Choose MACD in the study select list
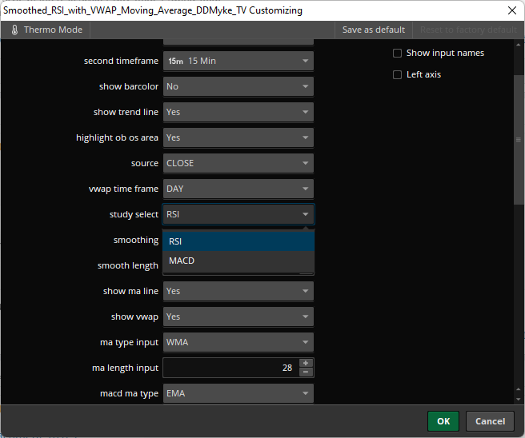This screenshot has width=525, height=438. click(x=238, y=261)
